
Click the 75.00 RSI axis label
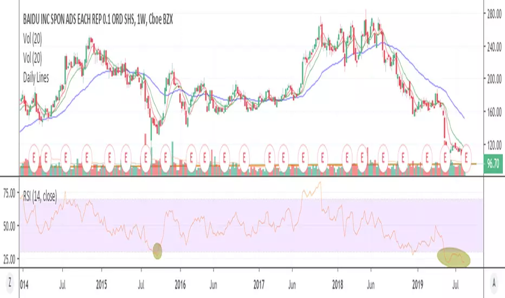(x=9, y=193)
